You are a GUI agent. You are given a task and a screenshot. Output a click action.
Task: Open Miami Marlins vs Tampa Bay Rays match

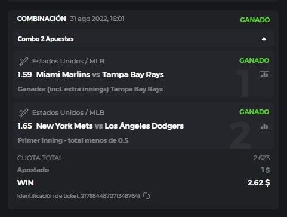click(100, 75)
